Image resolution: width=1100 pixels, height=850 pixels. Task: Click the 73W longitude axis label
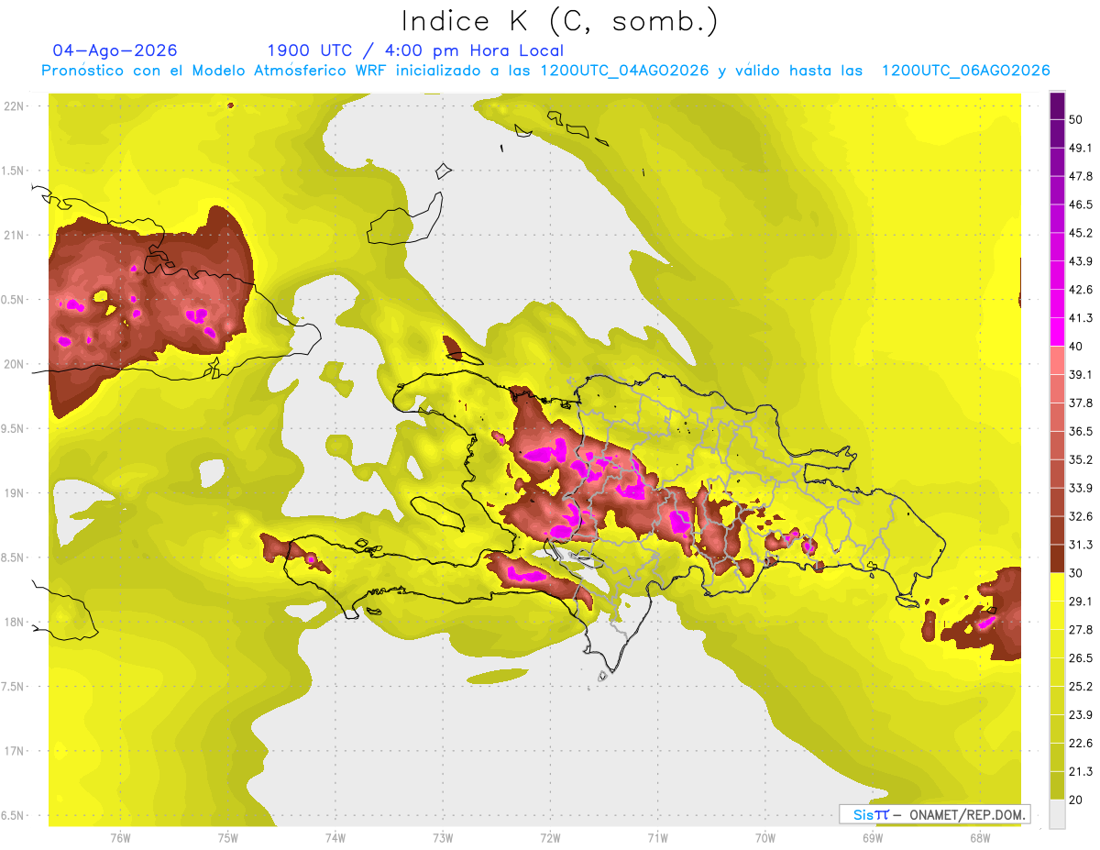(x=443, y=838)
